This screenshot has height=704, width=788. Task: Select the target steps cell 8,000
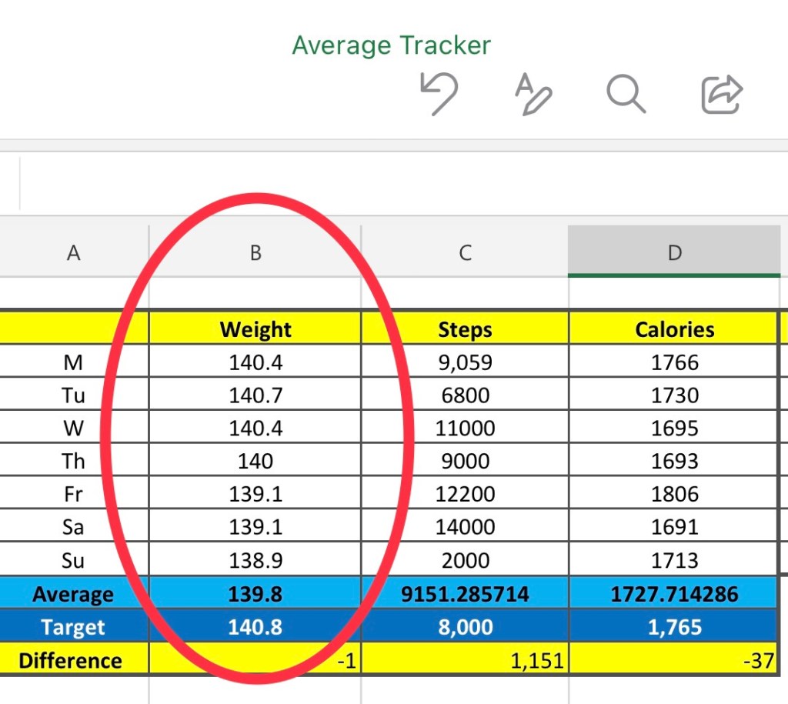click(x=465, y=626)
